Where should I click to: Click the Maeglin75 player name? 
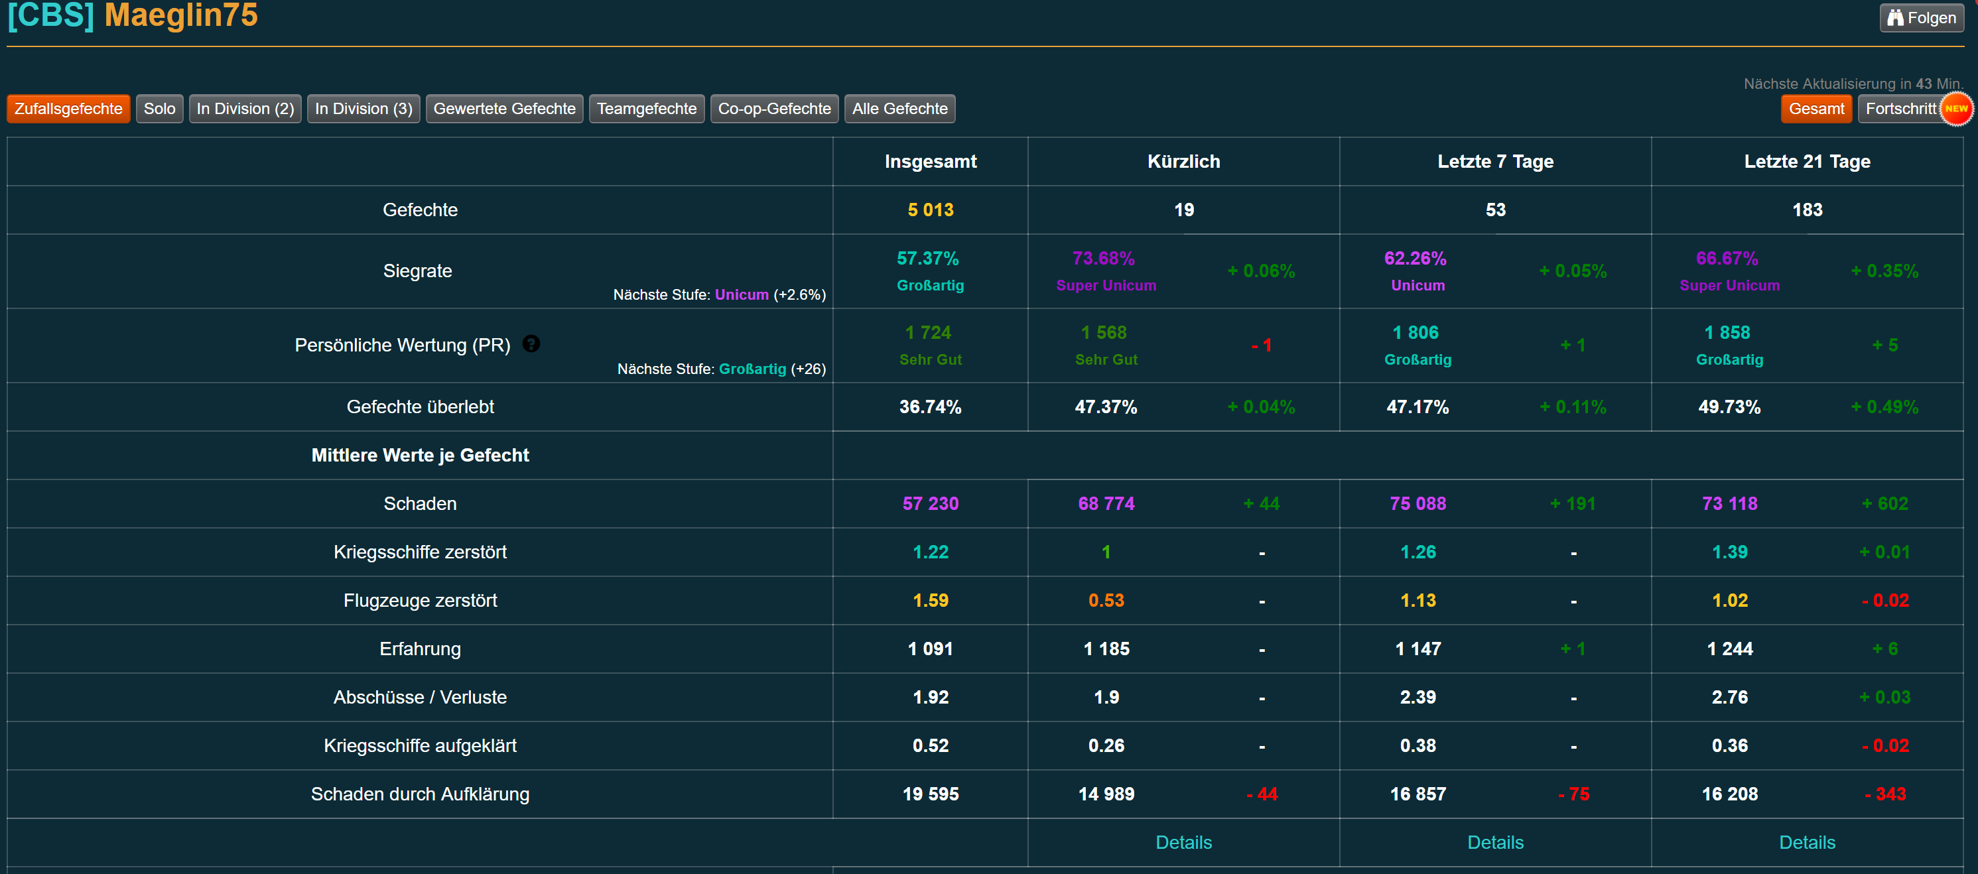[x=180, y=15]
